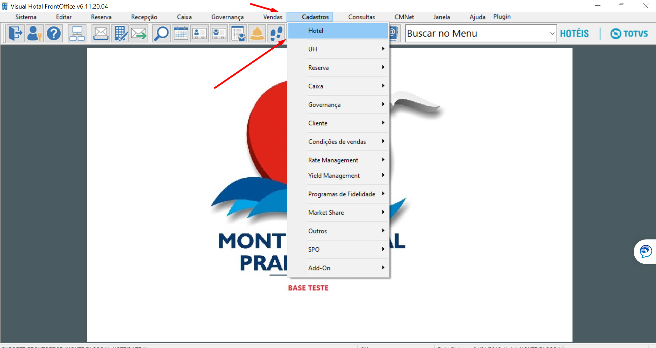The height and width of the screenshot is (348, 656).
Task: Open the Buscar no Menu dropdown list
Action: tap(552, 34)
